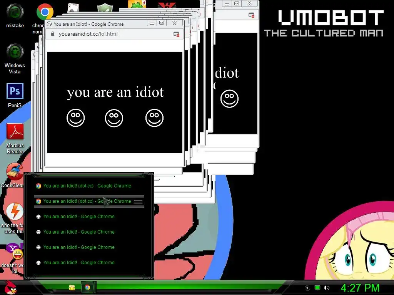Open the Angry Birds start button
The width and height of the screenshot is (394, 295).
(x=11, y=287)
